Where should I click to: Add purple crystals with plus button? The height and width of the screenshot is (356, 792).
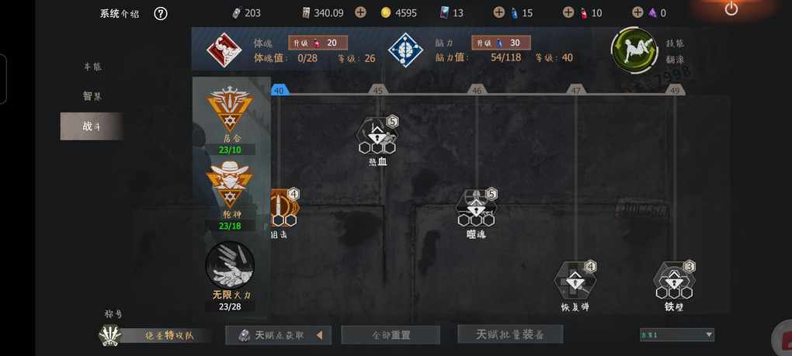coord(637,12)
